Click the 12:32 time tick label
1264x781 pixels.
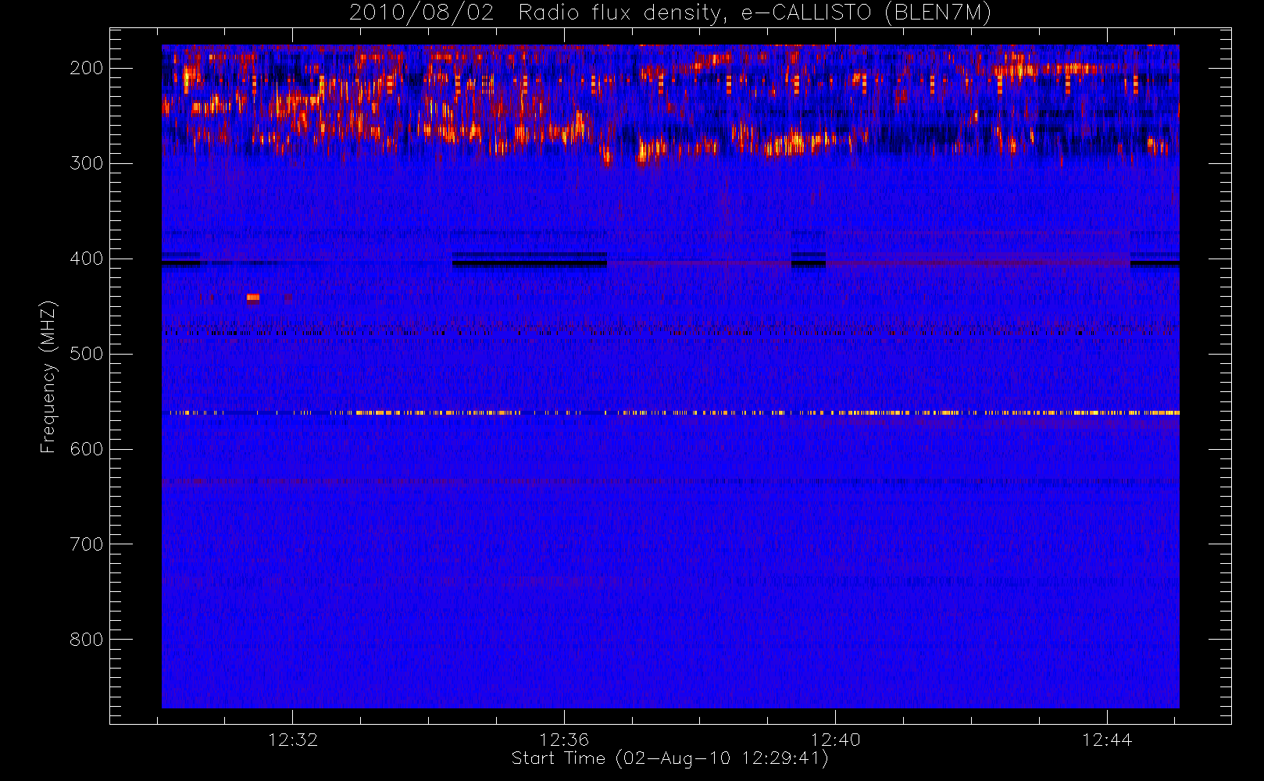(x=293, y=740)
